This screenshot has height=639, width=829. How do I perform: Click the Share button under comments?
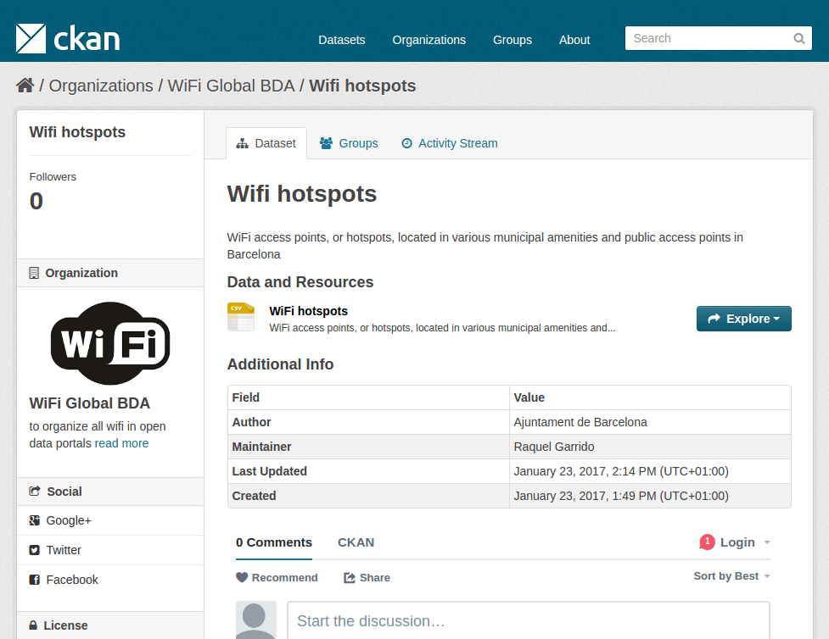pos(367,578)
